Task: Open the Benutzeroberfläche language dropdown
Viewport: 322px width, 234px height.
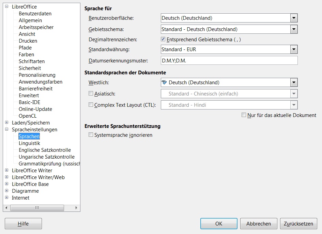Action: (294, 18)
